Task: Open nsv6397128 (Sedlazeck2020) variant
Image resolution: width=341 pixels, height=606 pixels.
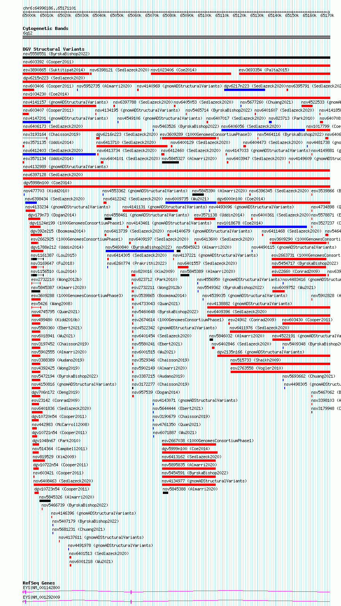Action: point(53,175)
